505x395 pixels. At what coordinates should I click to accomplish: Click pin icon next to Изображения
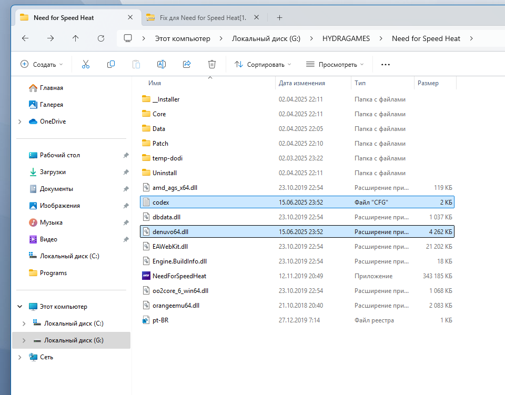pyautogui.click(x=126, y=206)
